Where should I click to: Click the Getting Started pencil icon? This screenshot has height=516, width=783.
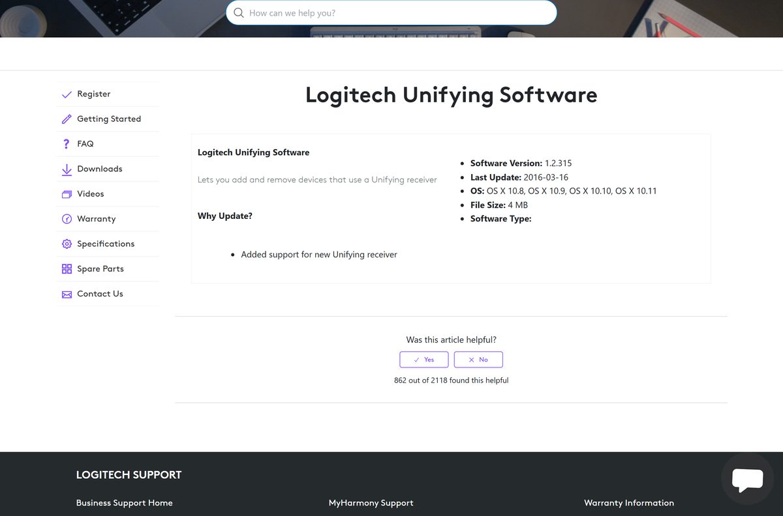(67, 119)
